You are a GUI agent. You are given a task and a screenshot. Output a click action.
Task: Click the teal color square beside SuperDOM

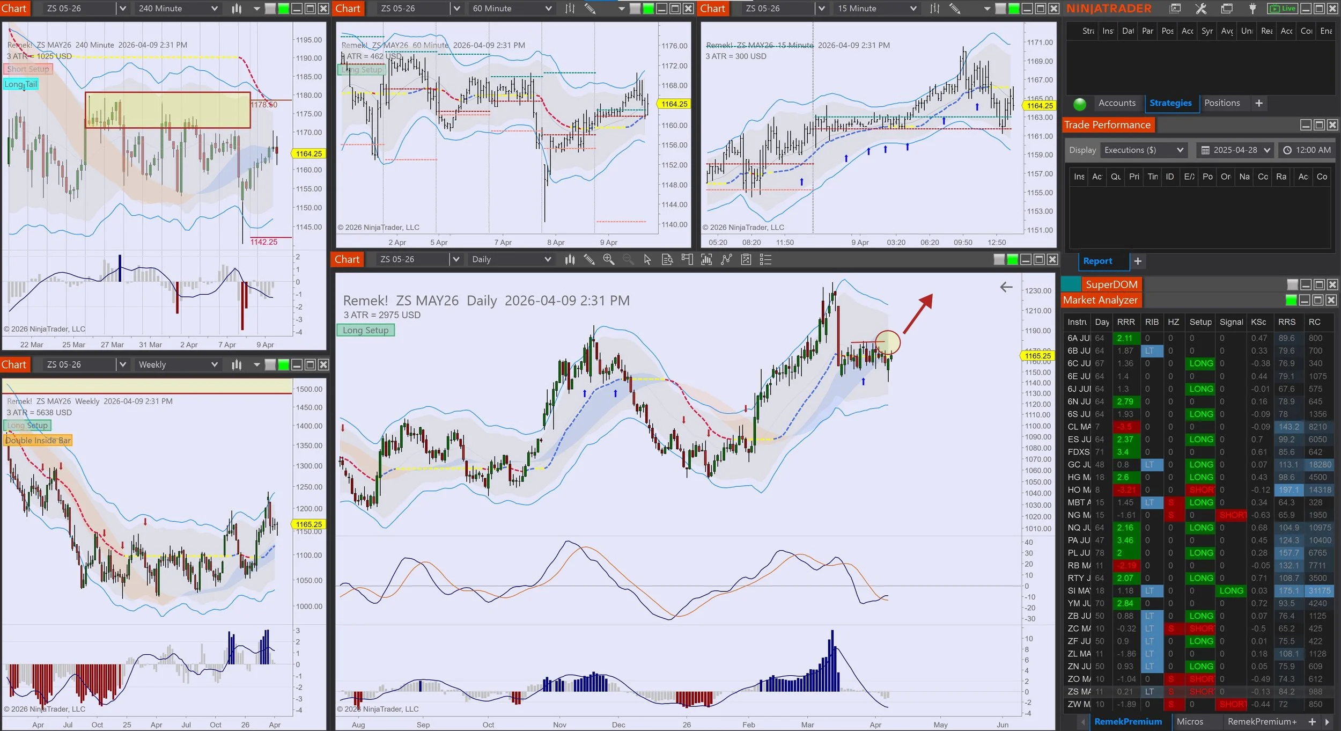coord(1071,284)
